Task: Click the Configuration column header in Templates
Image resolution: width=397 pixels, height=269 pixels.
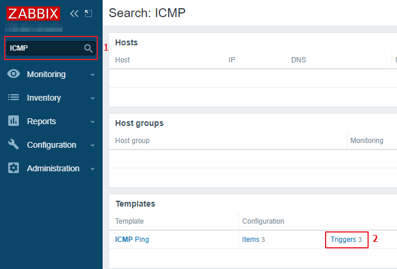Action: pyautogui.click(x=263, y=221)
